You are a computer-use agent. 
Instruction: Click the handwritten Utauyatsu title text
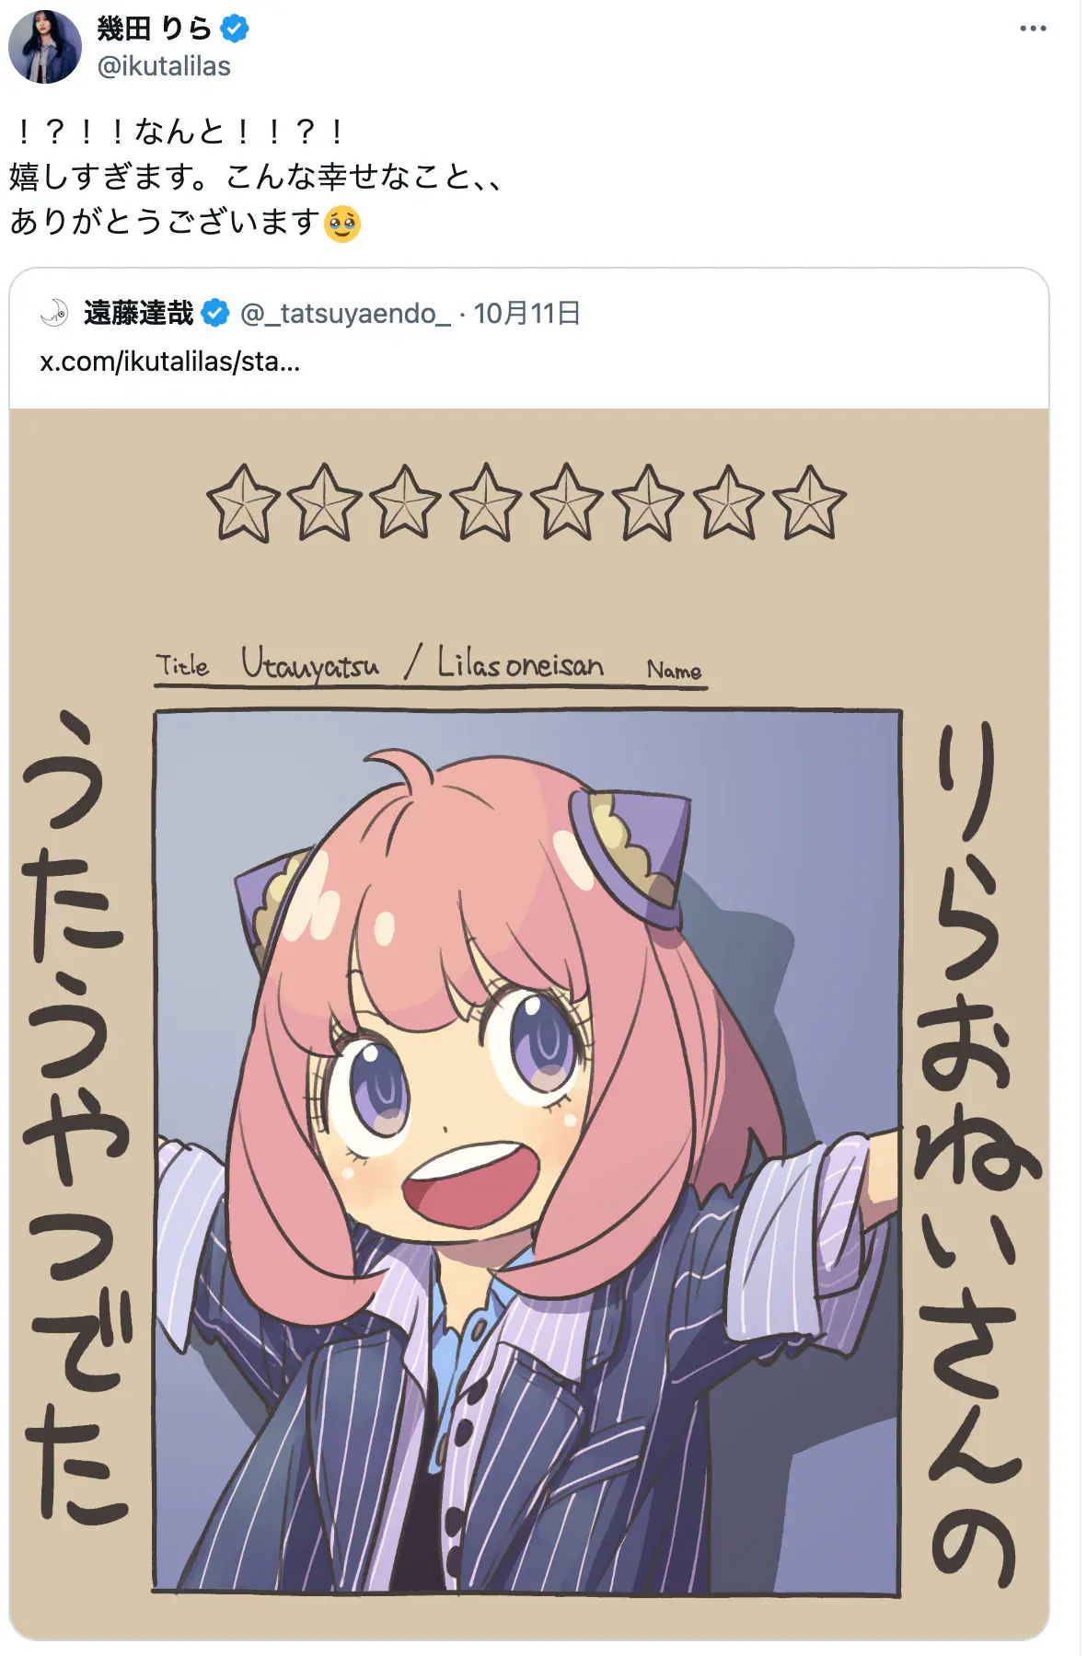pyautogui.click(x=310, y=663)
